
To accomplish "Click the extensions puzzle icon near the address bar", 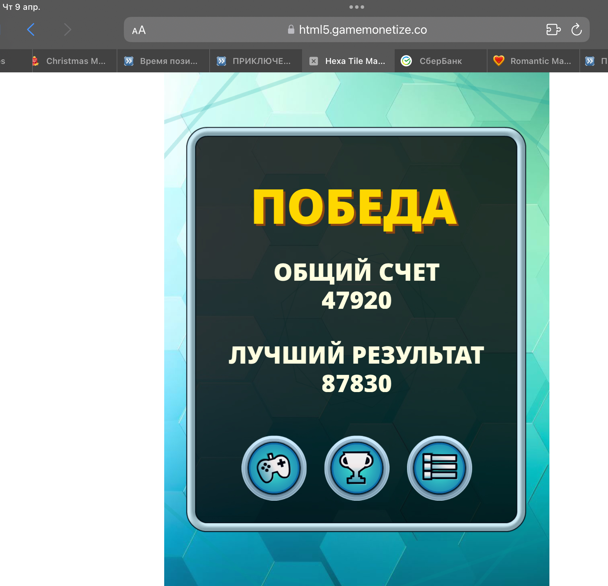I will [x=554, y=30].
